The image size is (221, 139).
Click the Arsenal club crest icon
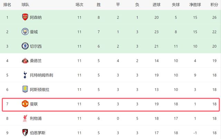(25, 17)
